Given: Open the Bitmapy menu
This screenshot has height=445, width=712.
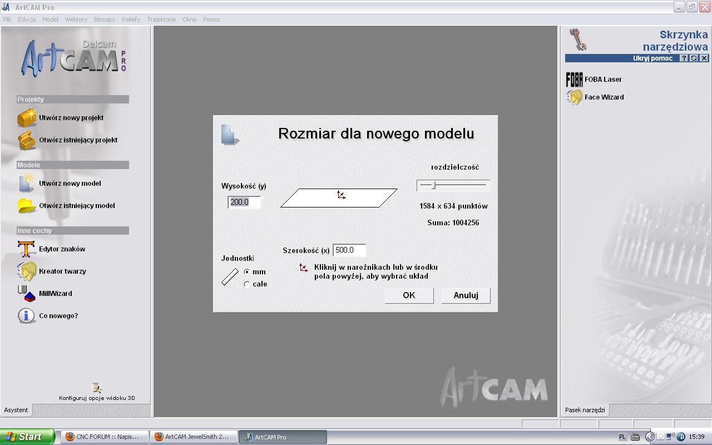Looking at the screenshot, I should (105, 19).
